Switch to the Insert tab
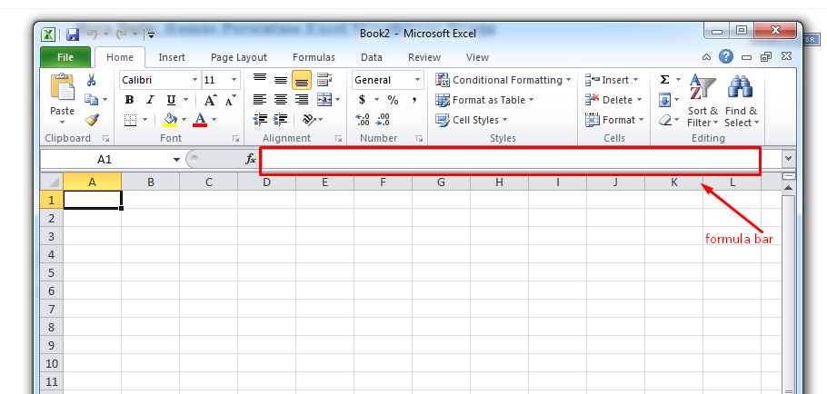 [x=172, y=57]
